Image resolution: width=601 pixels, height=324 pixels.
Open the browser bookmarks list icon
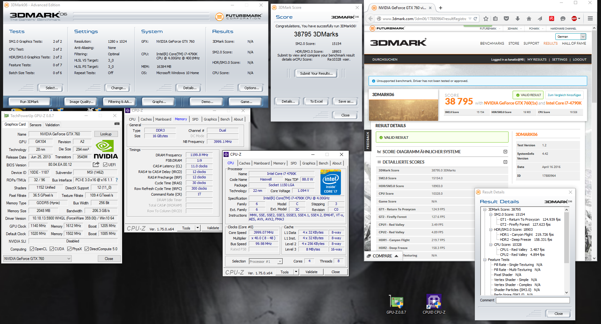coord(495,19)
